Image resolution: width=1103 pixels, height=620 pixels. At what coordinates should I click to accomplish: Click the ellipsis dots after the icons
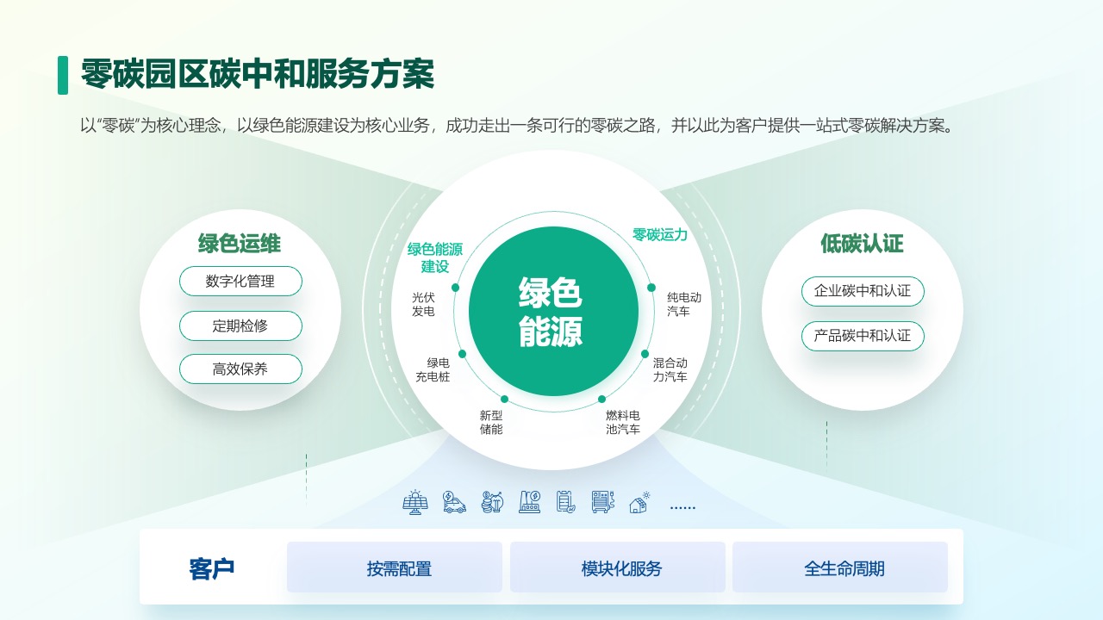682,507
